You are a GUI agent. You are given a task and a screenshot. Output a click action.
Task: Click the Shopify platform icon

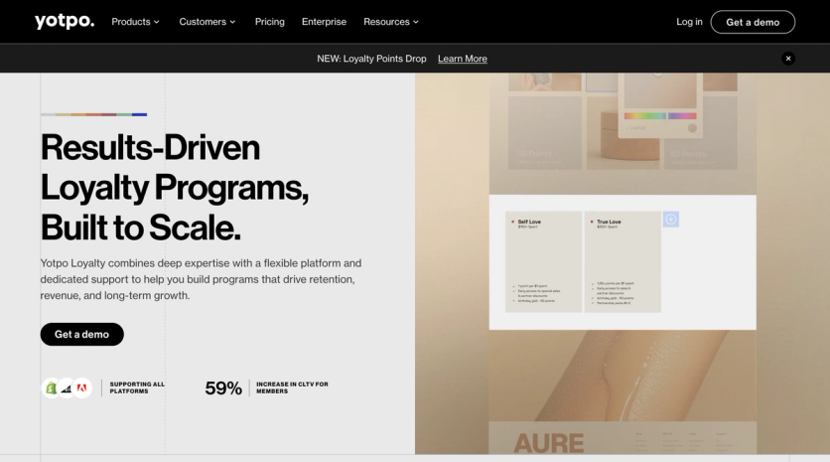click(x=52, y=387)
